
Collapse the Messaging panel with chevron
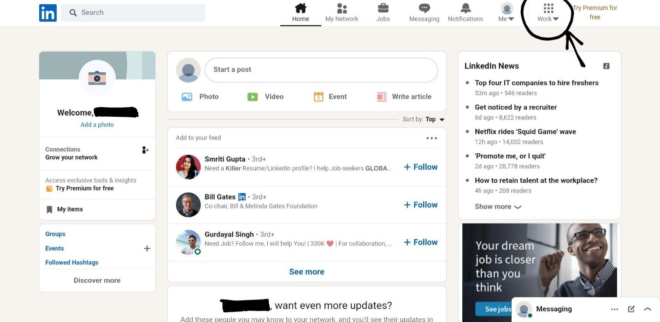tap(648, 309)
